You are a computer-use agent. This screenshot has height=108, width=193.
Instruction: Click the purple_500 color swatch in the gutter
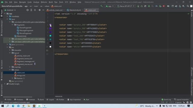(x=50, y=28)
